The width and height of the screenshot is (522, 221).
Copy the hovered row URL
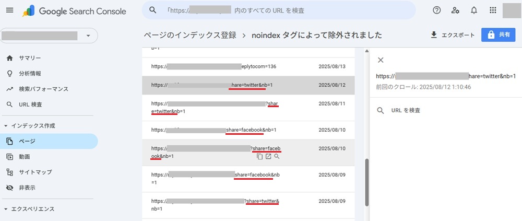tap(259, 156)
